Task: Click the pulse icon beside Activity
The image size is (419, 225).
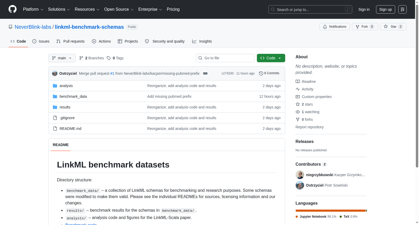Action: [298, 89]
